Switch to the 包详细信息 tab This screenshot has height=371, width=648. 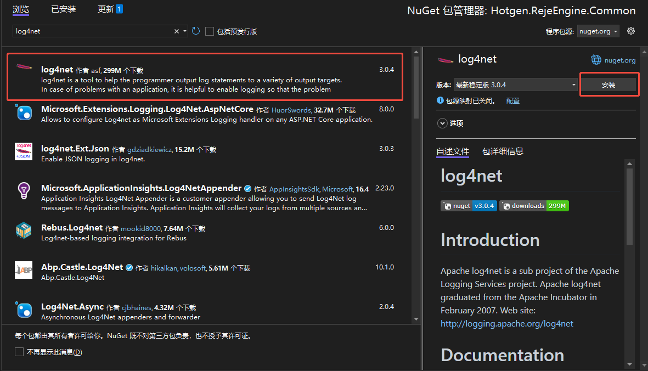[503, 151]
